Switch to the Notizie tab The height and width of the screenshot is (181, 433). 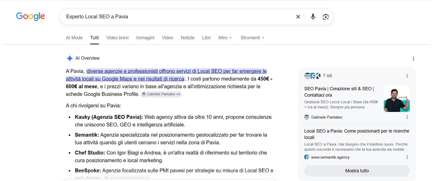(x=188, y=38)
